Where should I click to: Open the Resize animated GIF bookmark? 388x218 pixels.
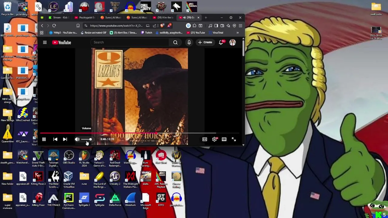click(93, 33)
